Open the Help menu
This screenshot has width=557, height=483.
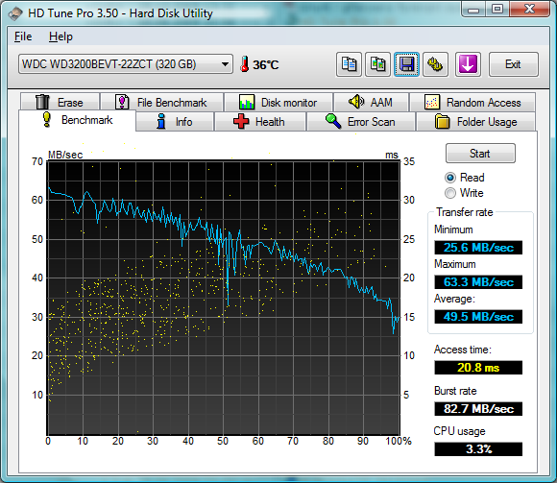(x=61, y=36)
